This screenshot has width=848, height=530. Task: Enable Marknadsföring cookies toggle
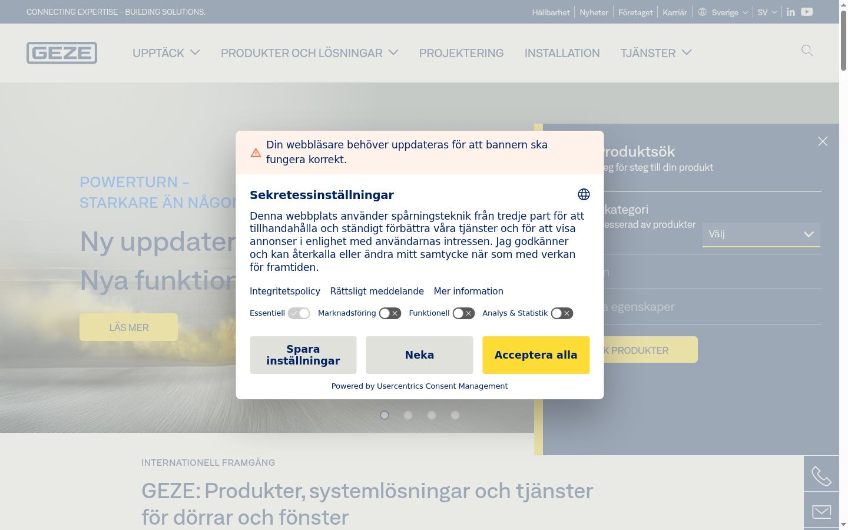[x=390, y=313]
